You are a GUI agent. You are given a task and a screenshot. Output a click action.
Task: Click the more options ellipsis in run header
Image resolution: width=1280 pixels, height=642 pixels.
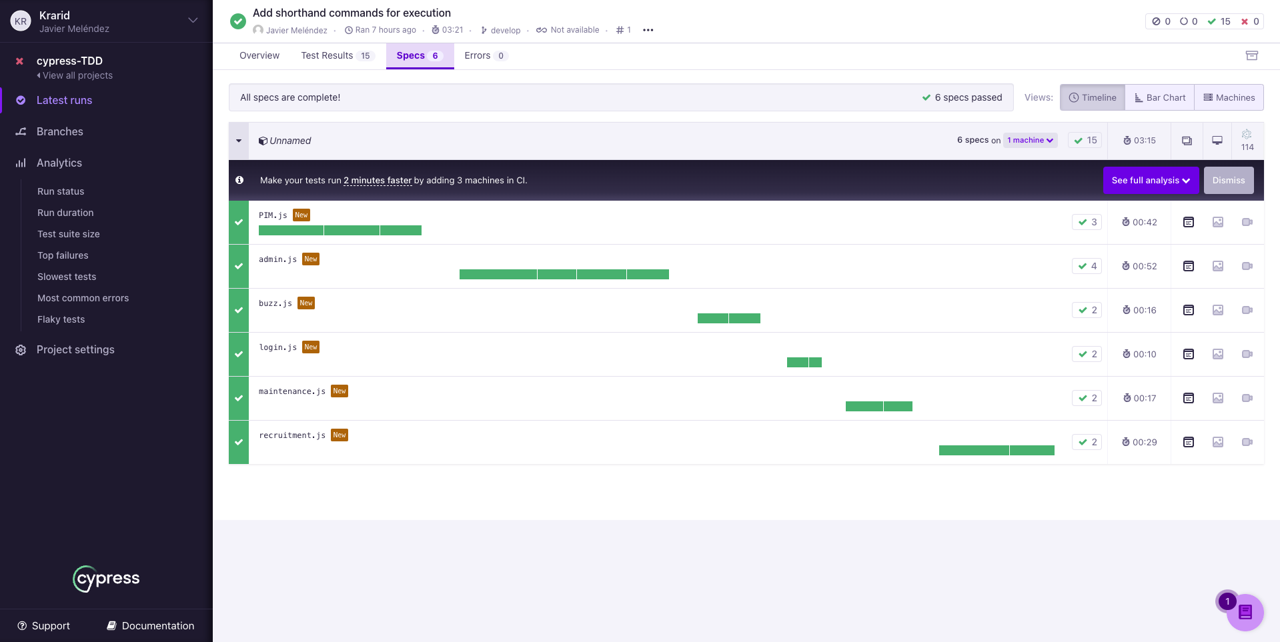pyautogui.click(x=648, y=30)
